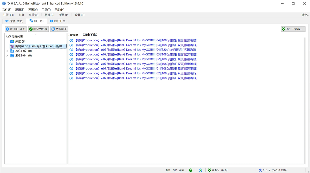Select the 2023-04 (0) folder item
Image resolution: width=310 pixels, height=173 pixels.
23,56
